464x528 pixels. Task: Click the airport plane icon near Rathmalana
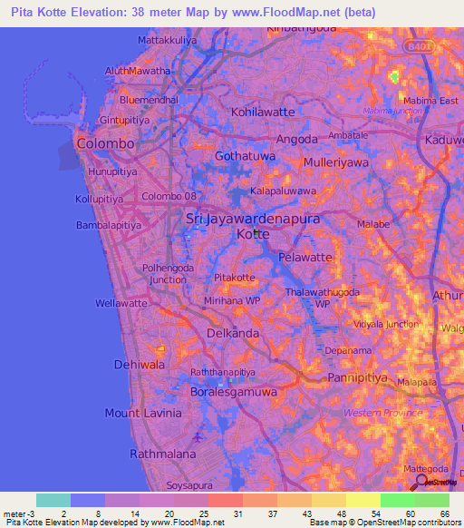pos(198,437)
